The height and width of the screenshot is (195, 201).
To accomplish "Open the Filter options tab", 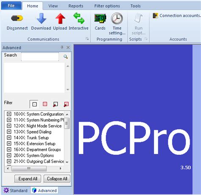I will 107,6.
